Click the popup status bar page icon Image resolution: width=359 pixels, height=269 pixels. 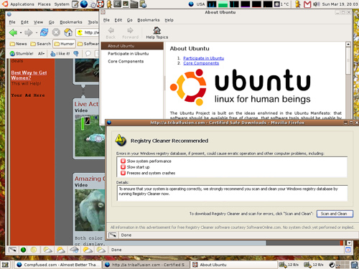tap(112, 235)
